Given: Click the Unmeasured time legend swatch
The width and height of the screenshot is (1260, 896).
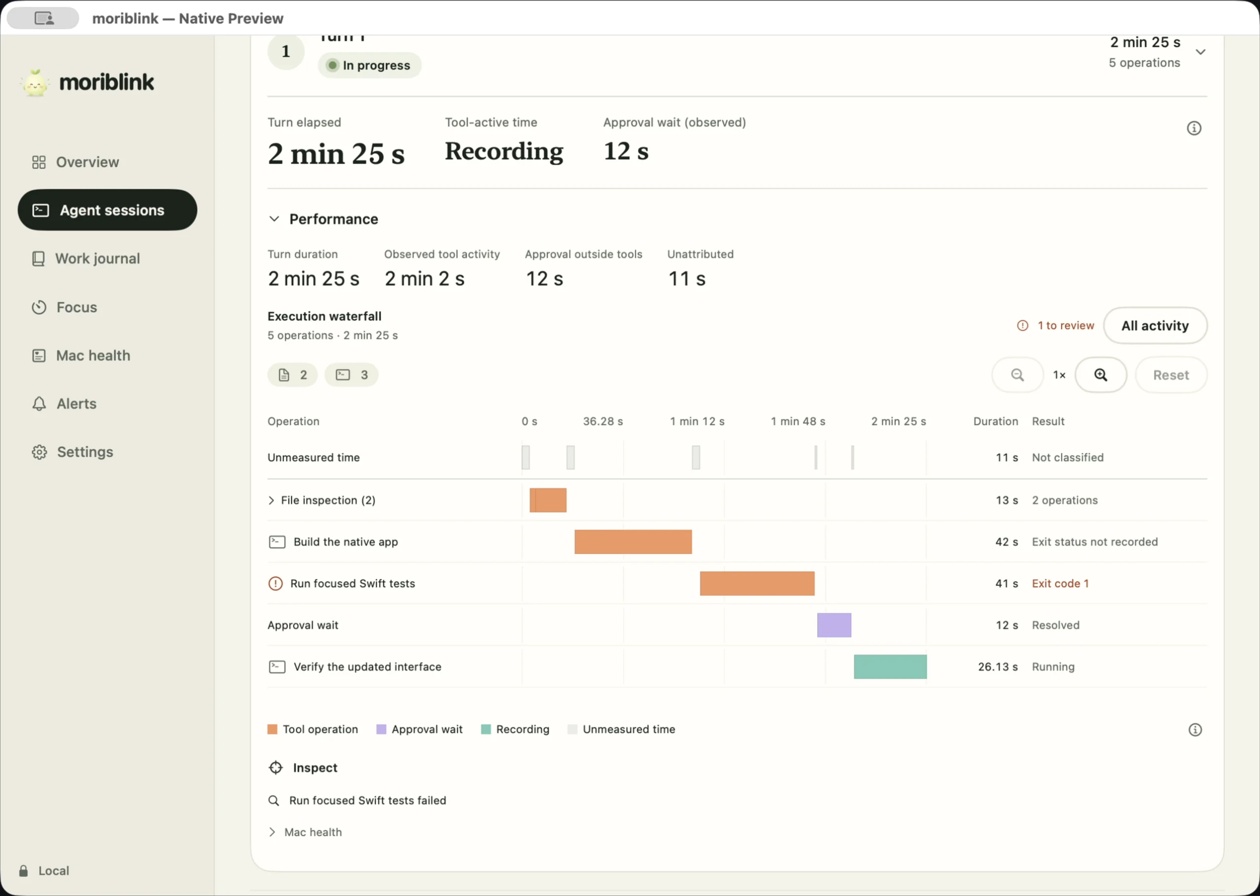Looking at the screenshot, I should point(572,729).
